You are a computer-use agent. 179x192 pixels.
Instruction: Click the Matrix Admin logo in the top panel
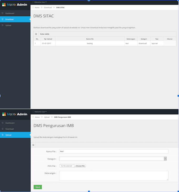(x=15, y=5)
